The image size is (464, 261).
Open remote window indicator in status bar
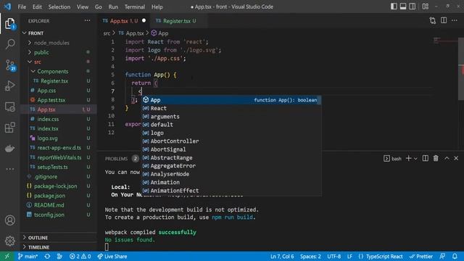point(7,256)
